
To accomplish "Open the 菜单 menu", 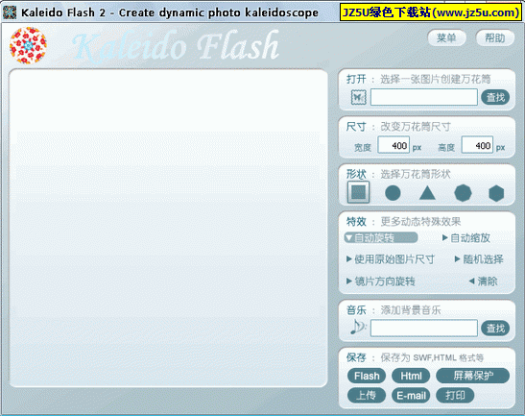I will pyautogui.click(x=446, y=37).
